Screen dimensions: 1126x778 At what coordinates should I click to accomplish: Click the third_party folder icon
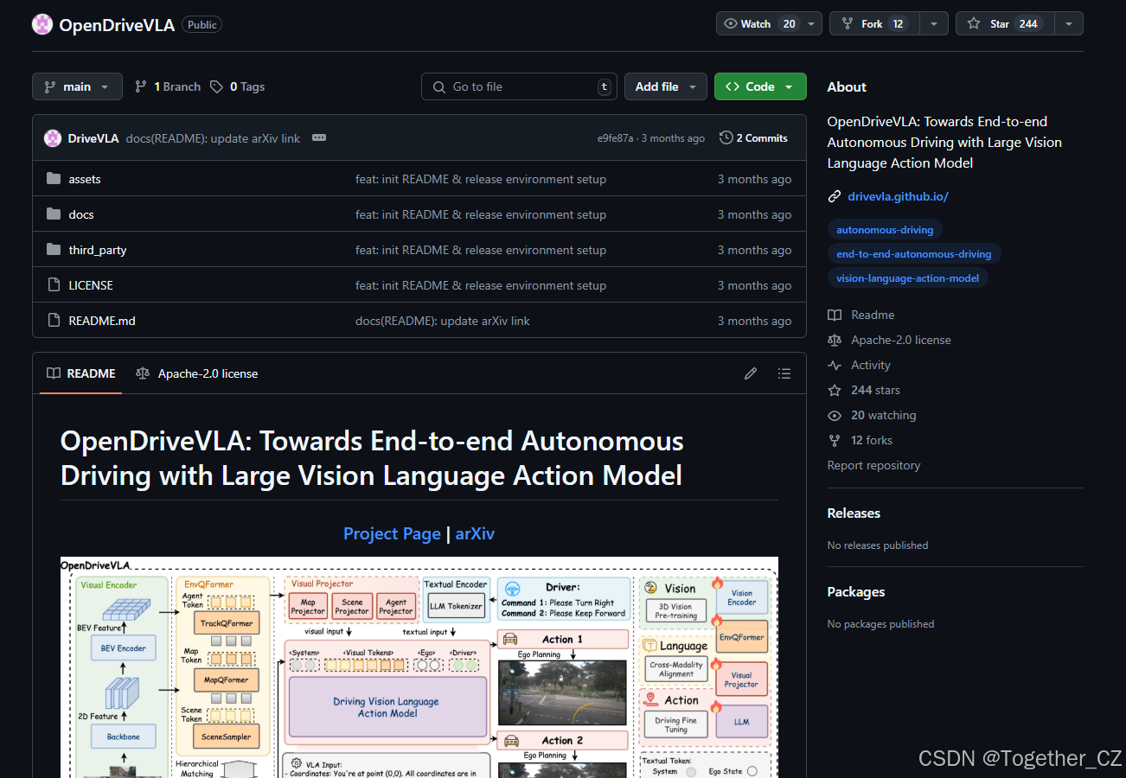pos(54,250)
